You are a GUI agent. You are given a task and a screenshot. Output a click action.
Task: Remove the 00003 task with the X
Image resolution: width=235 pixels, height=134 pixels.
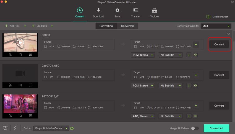coord(228,34)
